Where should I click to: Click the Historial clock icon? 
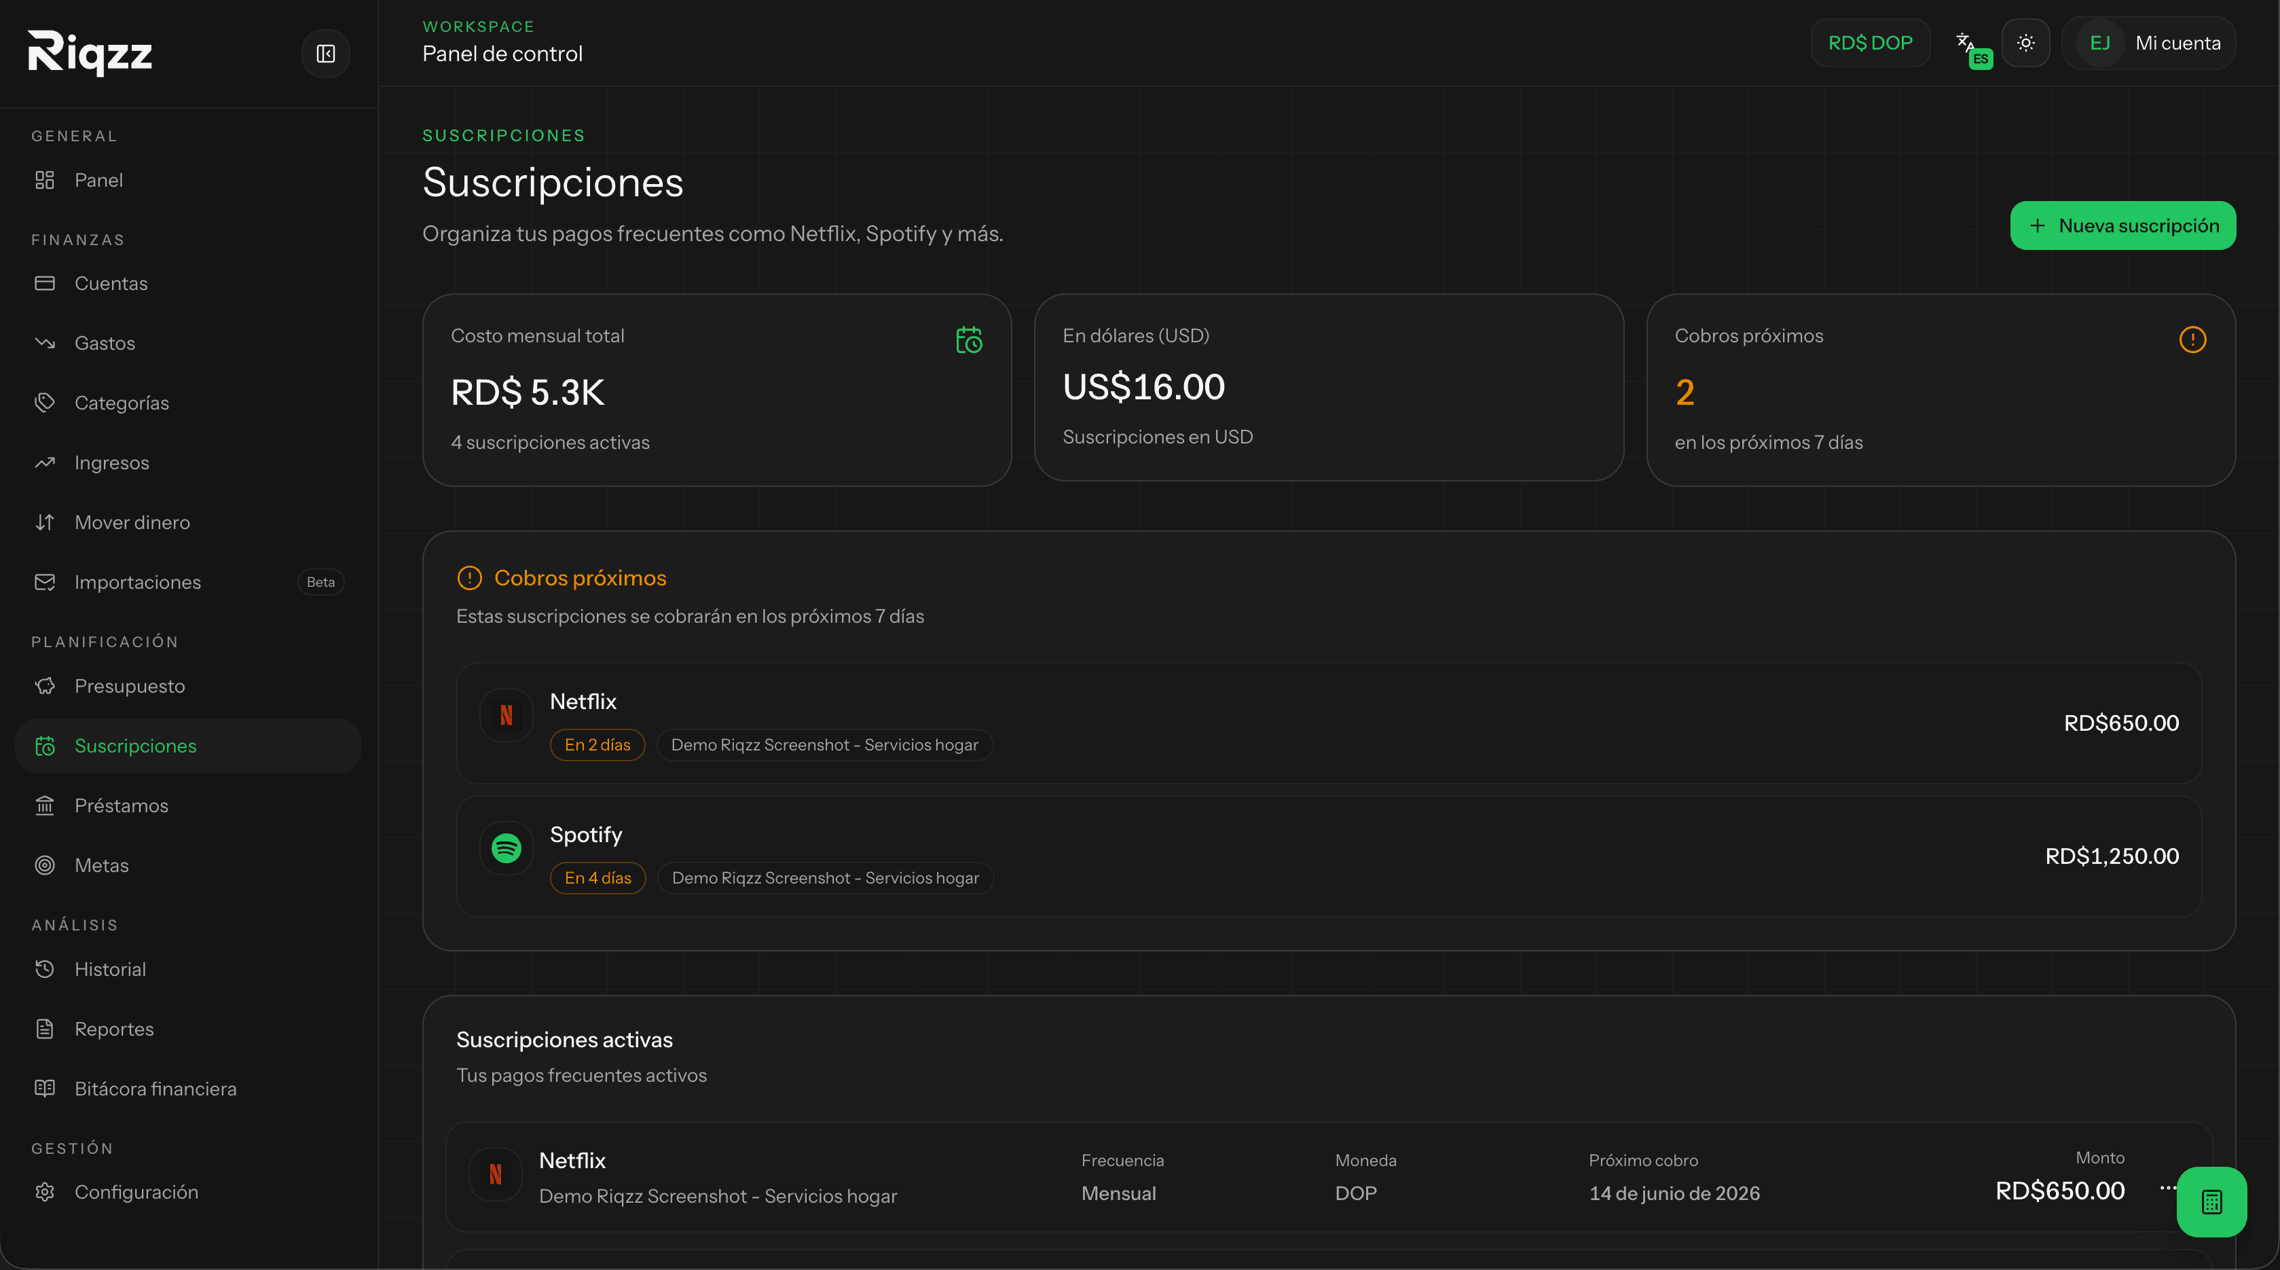(x=45, y=970)
